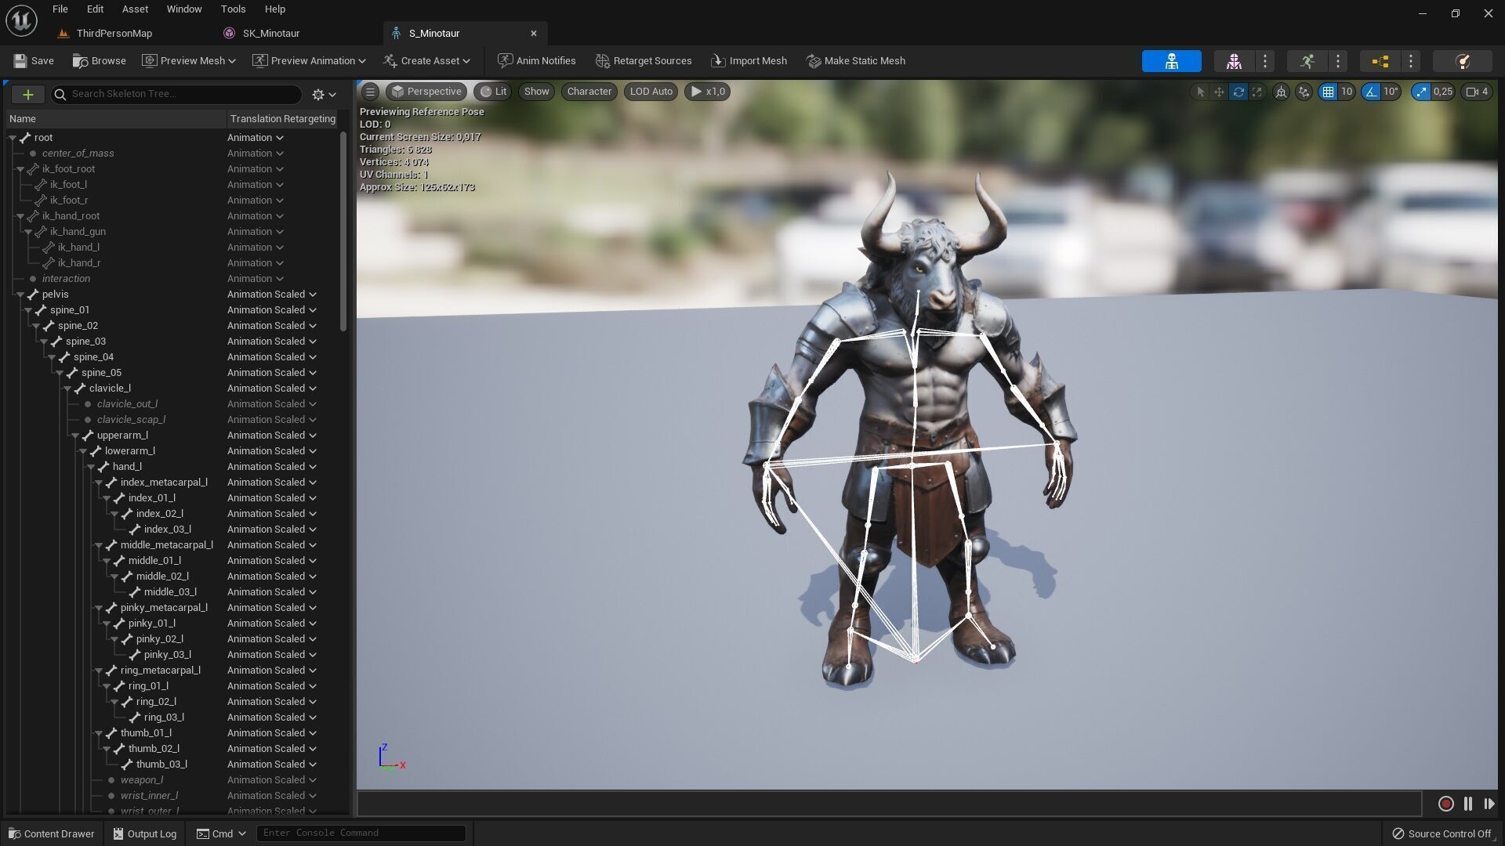Open options beside Animation mode

(x=1338, y=61)
